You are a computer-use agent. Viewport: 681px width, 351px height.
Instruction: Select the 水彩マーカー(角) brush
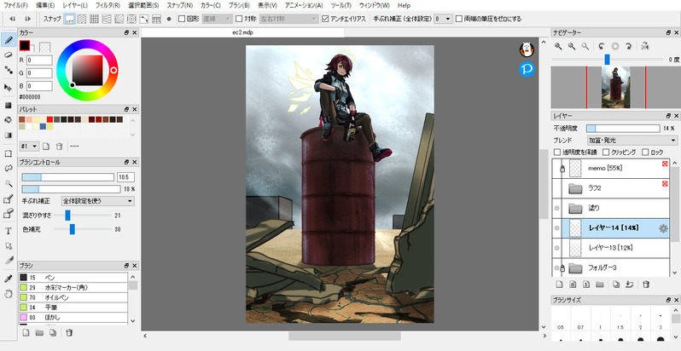click(x=73, y=287)
